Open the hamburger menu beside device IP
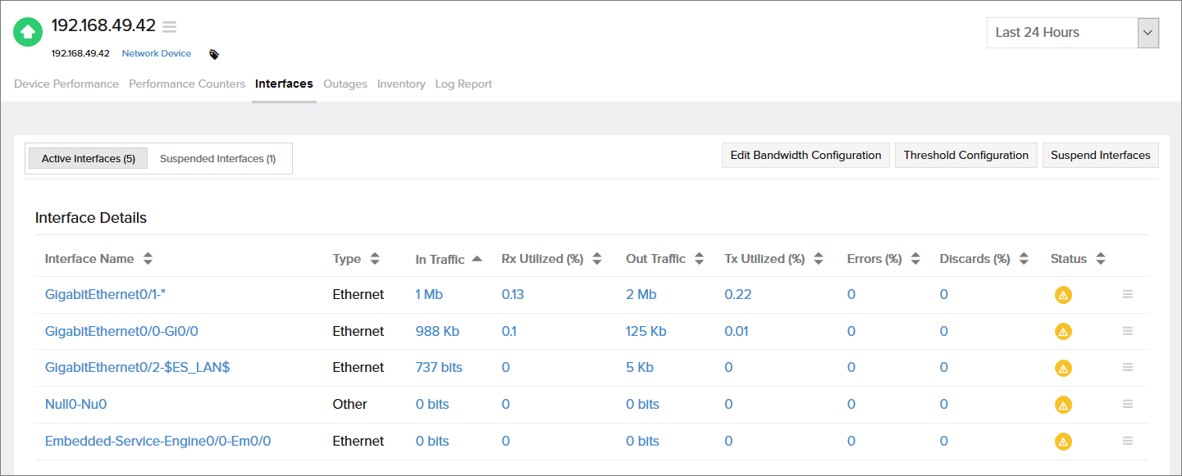 click(x=170, y=27)
